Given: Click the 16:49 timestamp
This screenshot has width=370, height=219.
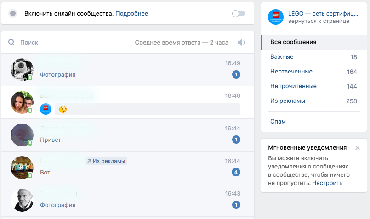Looking at the screenshot, I should [x=233, y=63].
